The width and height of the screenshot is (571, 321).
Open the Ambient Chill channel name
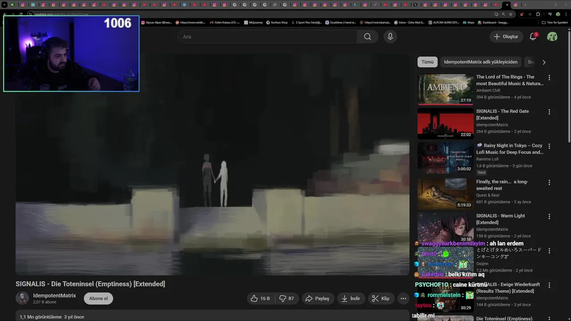tap(488, 91)
